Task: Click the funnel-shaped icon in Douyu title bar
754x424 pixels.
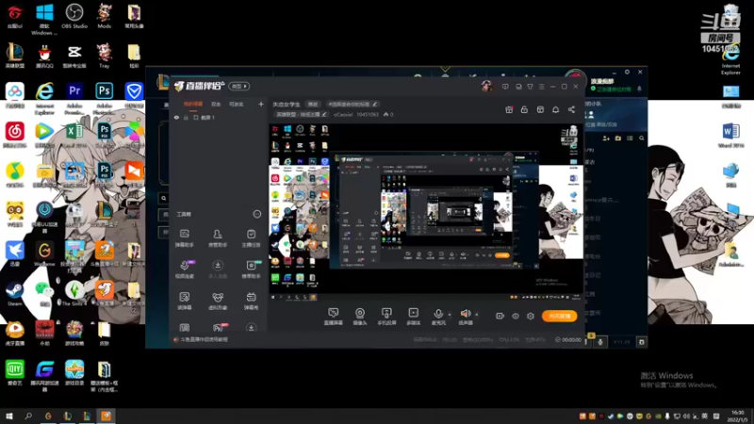Action: pyautogui.click(x=530, y=87)
